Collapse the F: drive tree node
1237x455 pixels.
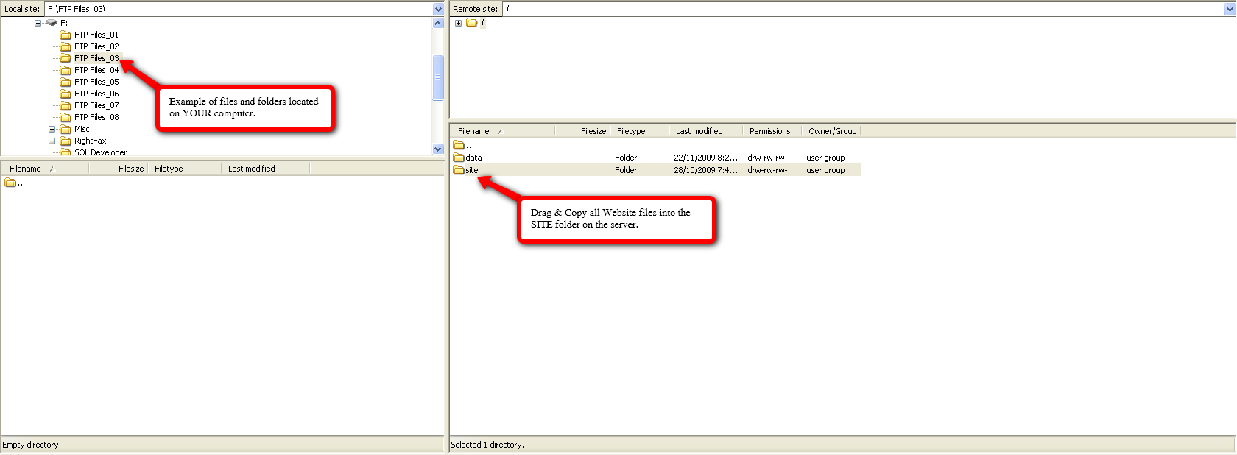[38, 23]
